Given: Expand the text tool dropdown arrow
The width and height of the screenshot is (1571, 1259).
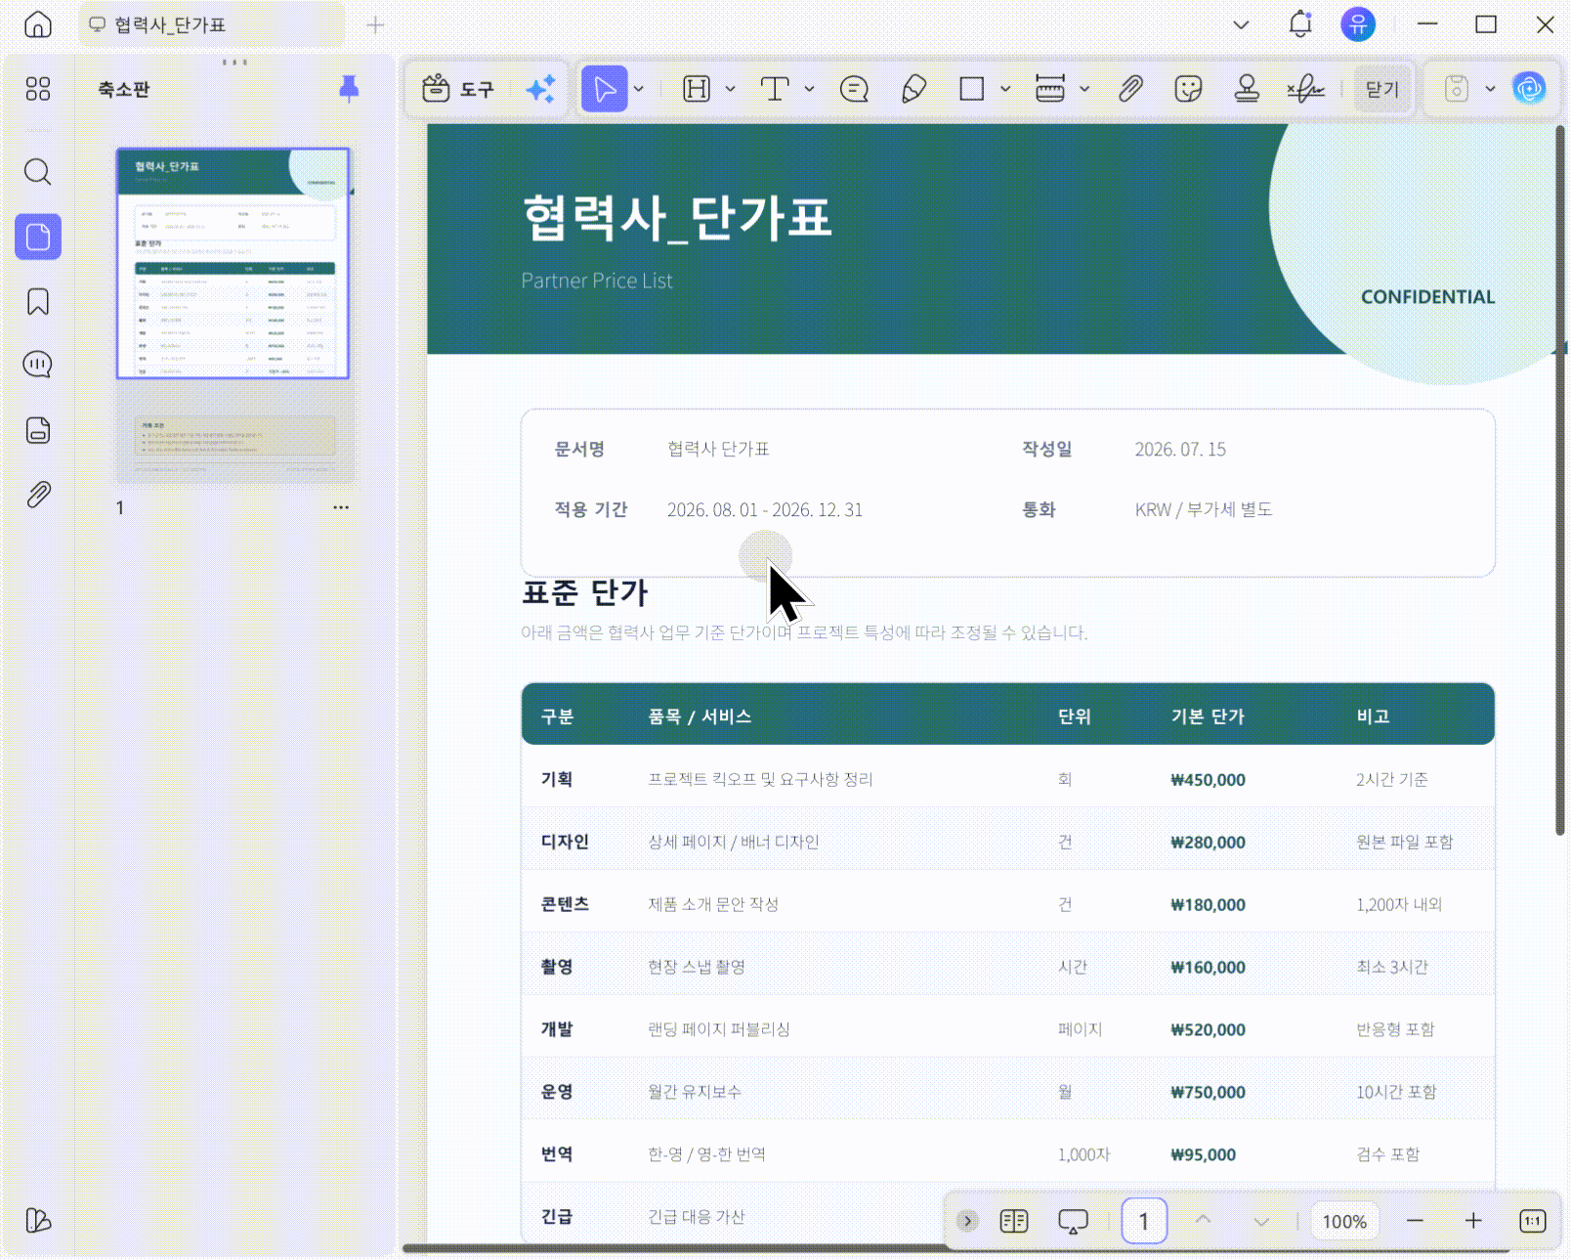Looking at the screenshot, I should 809,89.
